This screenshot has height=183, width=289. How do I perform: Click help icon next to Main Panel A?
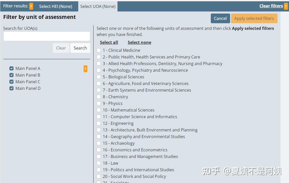pyautogui.click(x=86, y=69)
